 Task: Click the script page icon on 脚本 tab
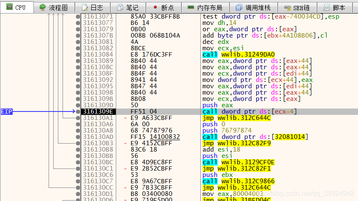pos(326,8)
